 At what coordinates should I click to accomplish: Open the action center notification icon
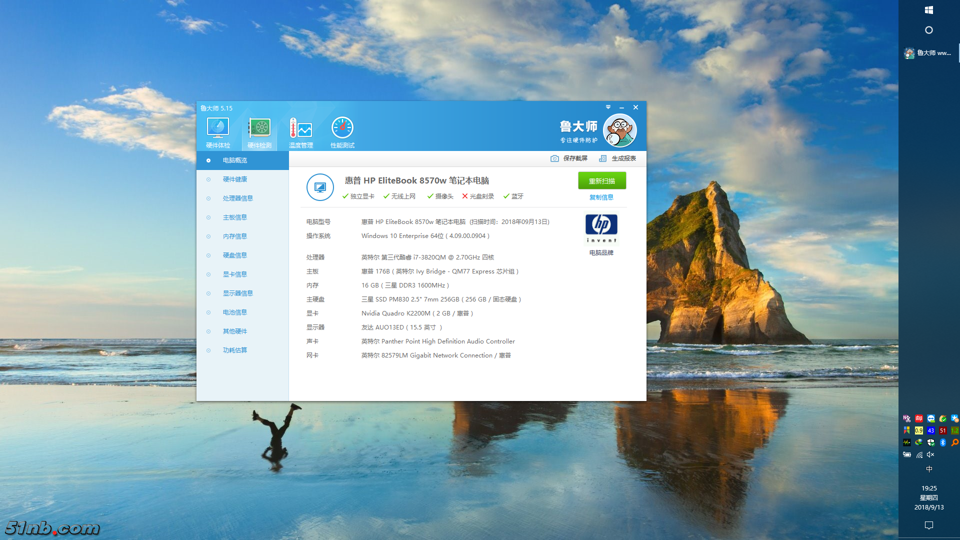tap(929, 525)
